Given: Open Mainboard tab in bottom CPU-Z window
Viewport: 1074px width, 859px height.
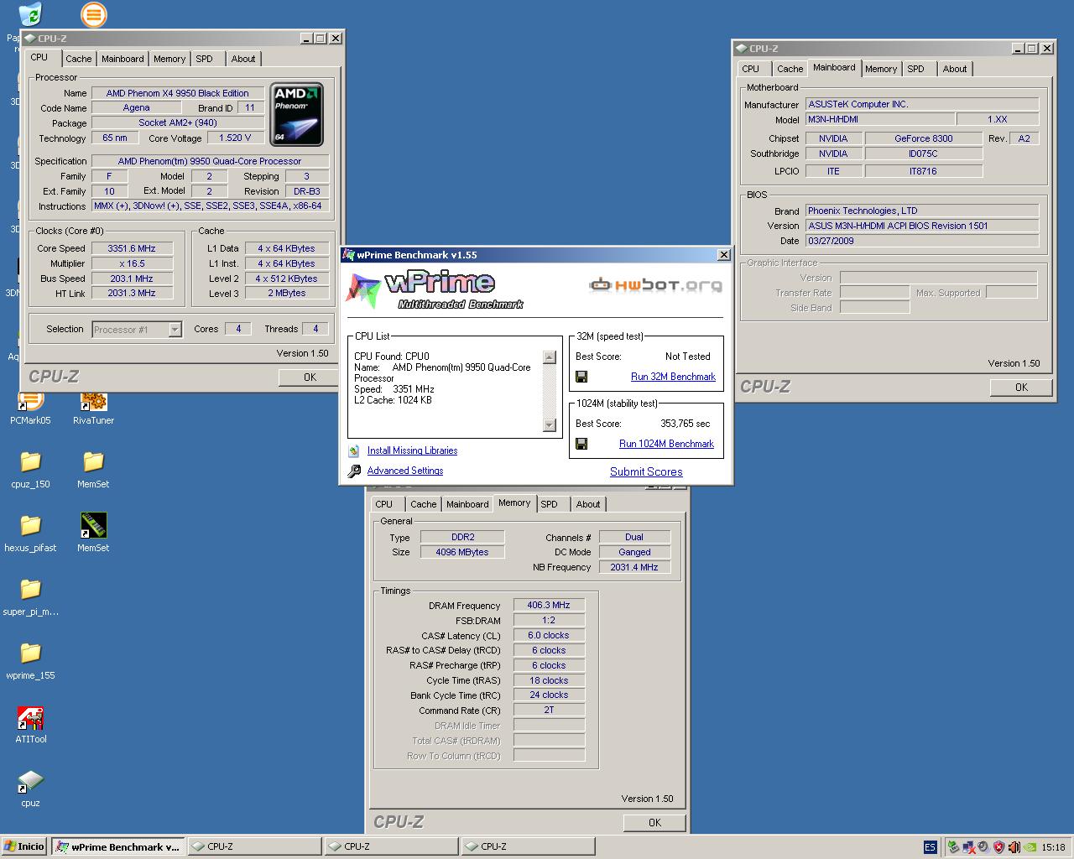Looking at the screenshot, I should click(x=467, y=504).
